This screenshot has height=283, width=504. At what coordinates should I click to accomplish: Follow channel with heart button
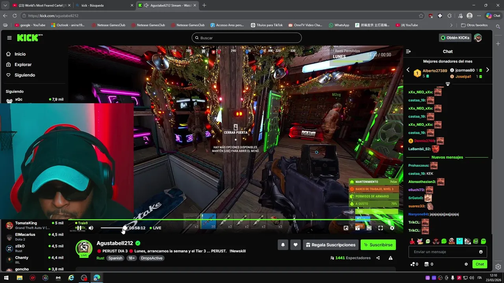(296, 245)
